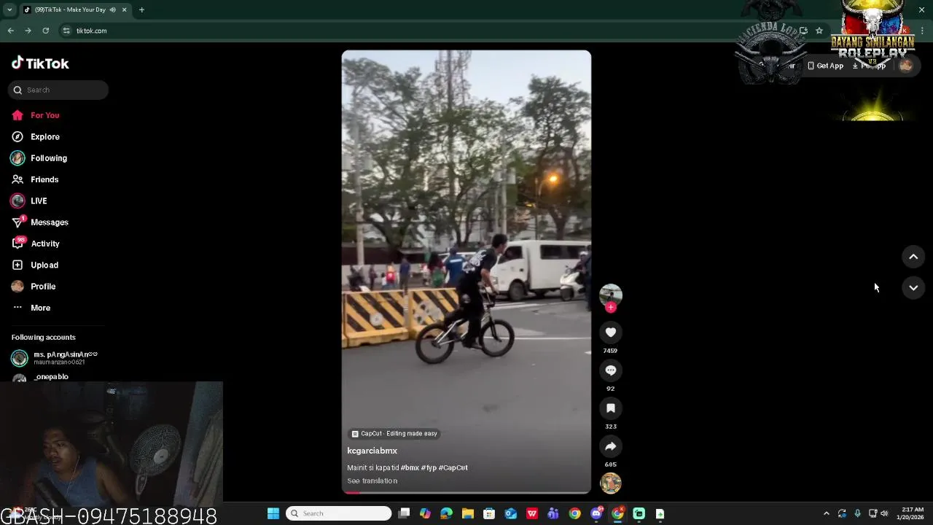Open the Windows Start menu

pyautogui.click(x=273, y=513)
